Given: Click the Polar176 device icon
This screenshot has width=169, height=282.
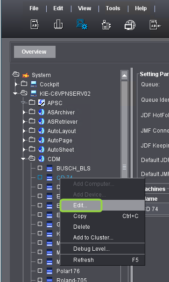Looking at the screenshot, I should (x=49, y=271).
